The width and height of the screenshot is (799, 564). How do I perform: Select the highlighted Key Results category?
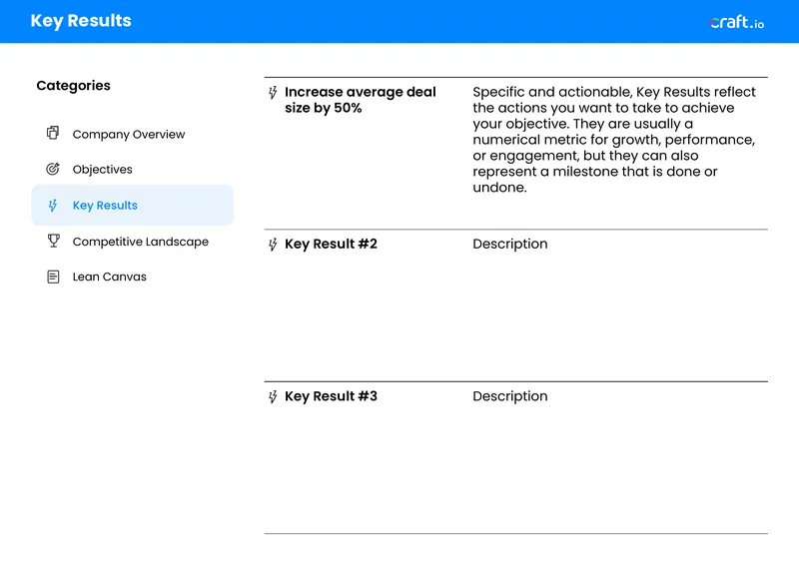click(133, 205)
